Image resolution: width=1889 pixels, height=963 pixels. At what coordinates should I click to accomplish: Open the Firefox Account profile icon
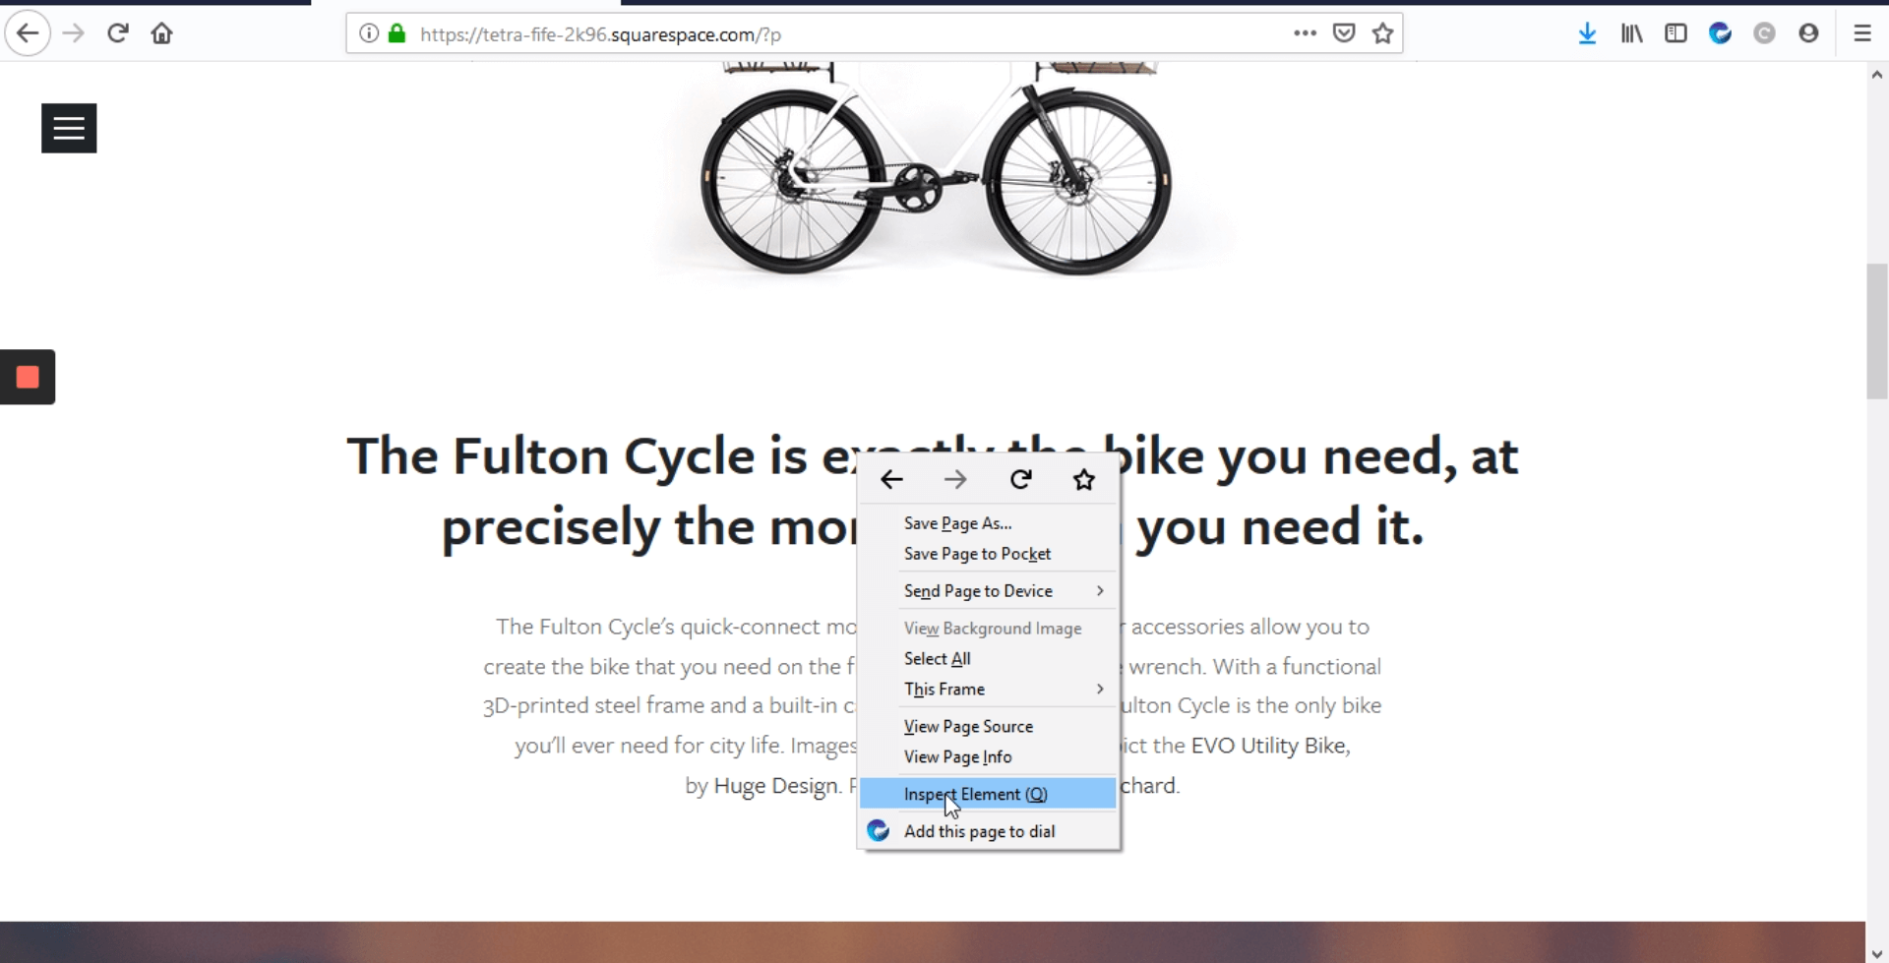[1809, 32]
